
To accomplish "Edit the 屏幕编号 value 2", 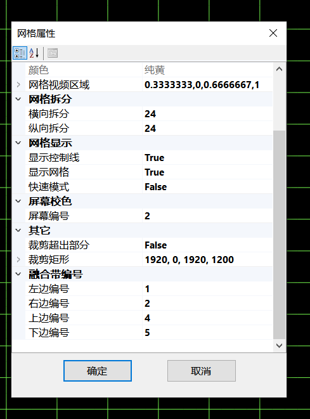I will pyautogui.click(x=207, y=216).
